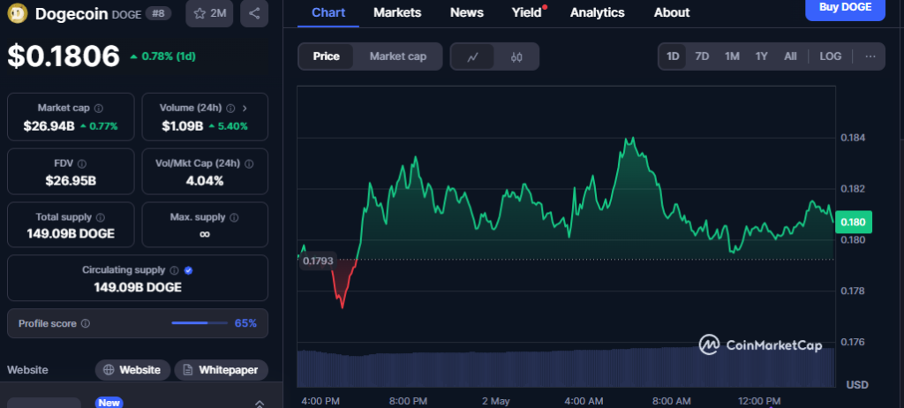This screenshot has height=408, width=904.
Task: Click the $26.94B market cap value
Action: tap(49, 125)
